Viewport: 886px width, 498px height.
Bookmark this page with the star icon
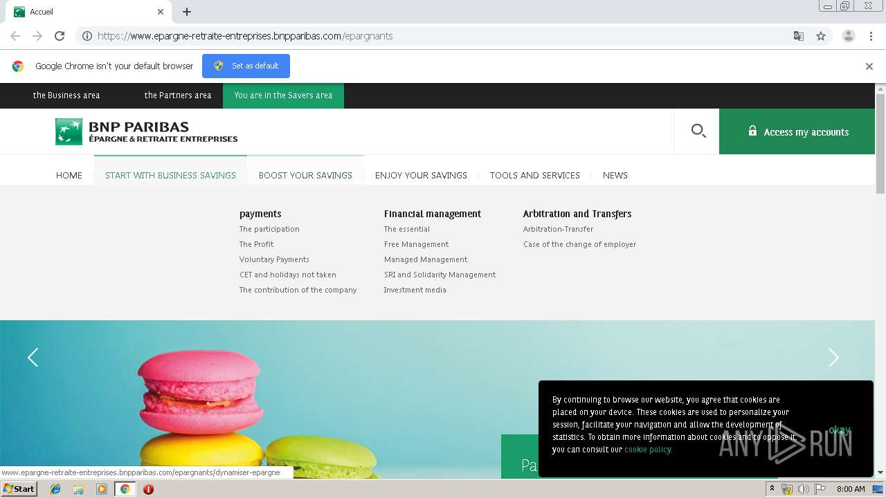(x=821, y=36)
